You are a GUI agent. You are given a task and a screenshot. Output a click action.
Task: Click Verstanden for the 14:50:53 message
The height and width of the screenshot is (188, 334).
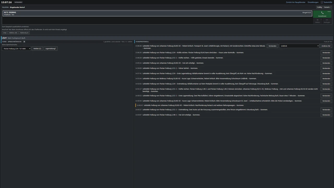[326, 96]
